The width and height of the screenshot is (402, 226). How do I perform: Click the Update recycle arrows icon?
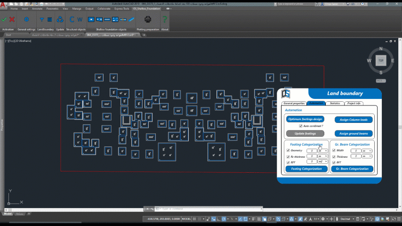60,20
